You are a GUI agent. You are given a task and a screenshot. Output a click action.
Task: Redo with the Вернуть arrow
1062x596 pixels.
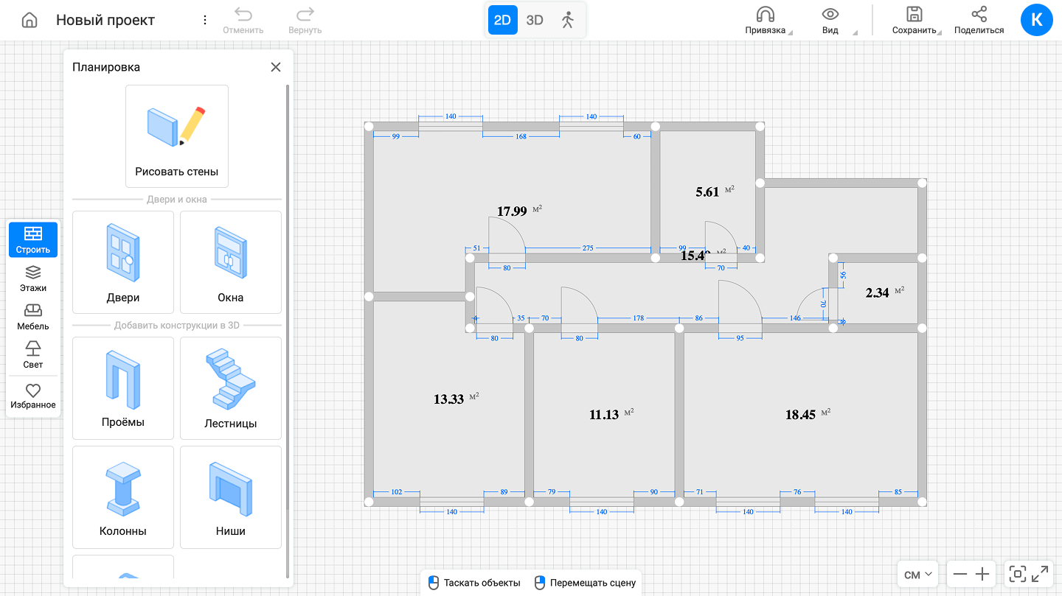point(305,21)
